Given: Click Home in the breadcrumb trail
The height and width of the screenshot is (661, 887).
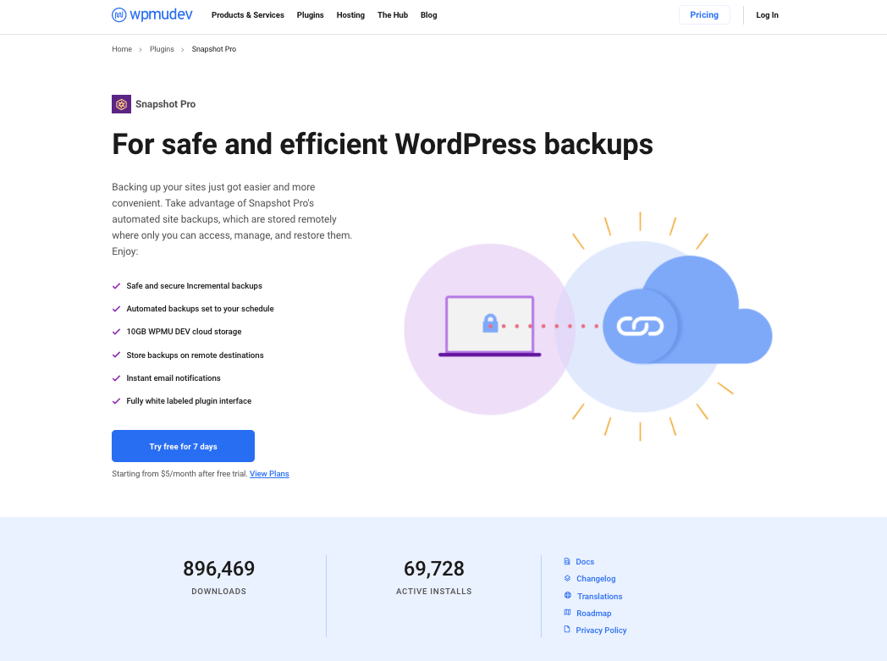Looking at the screenshot, I should click(121, 49).
